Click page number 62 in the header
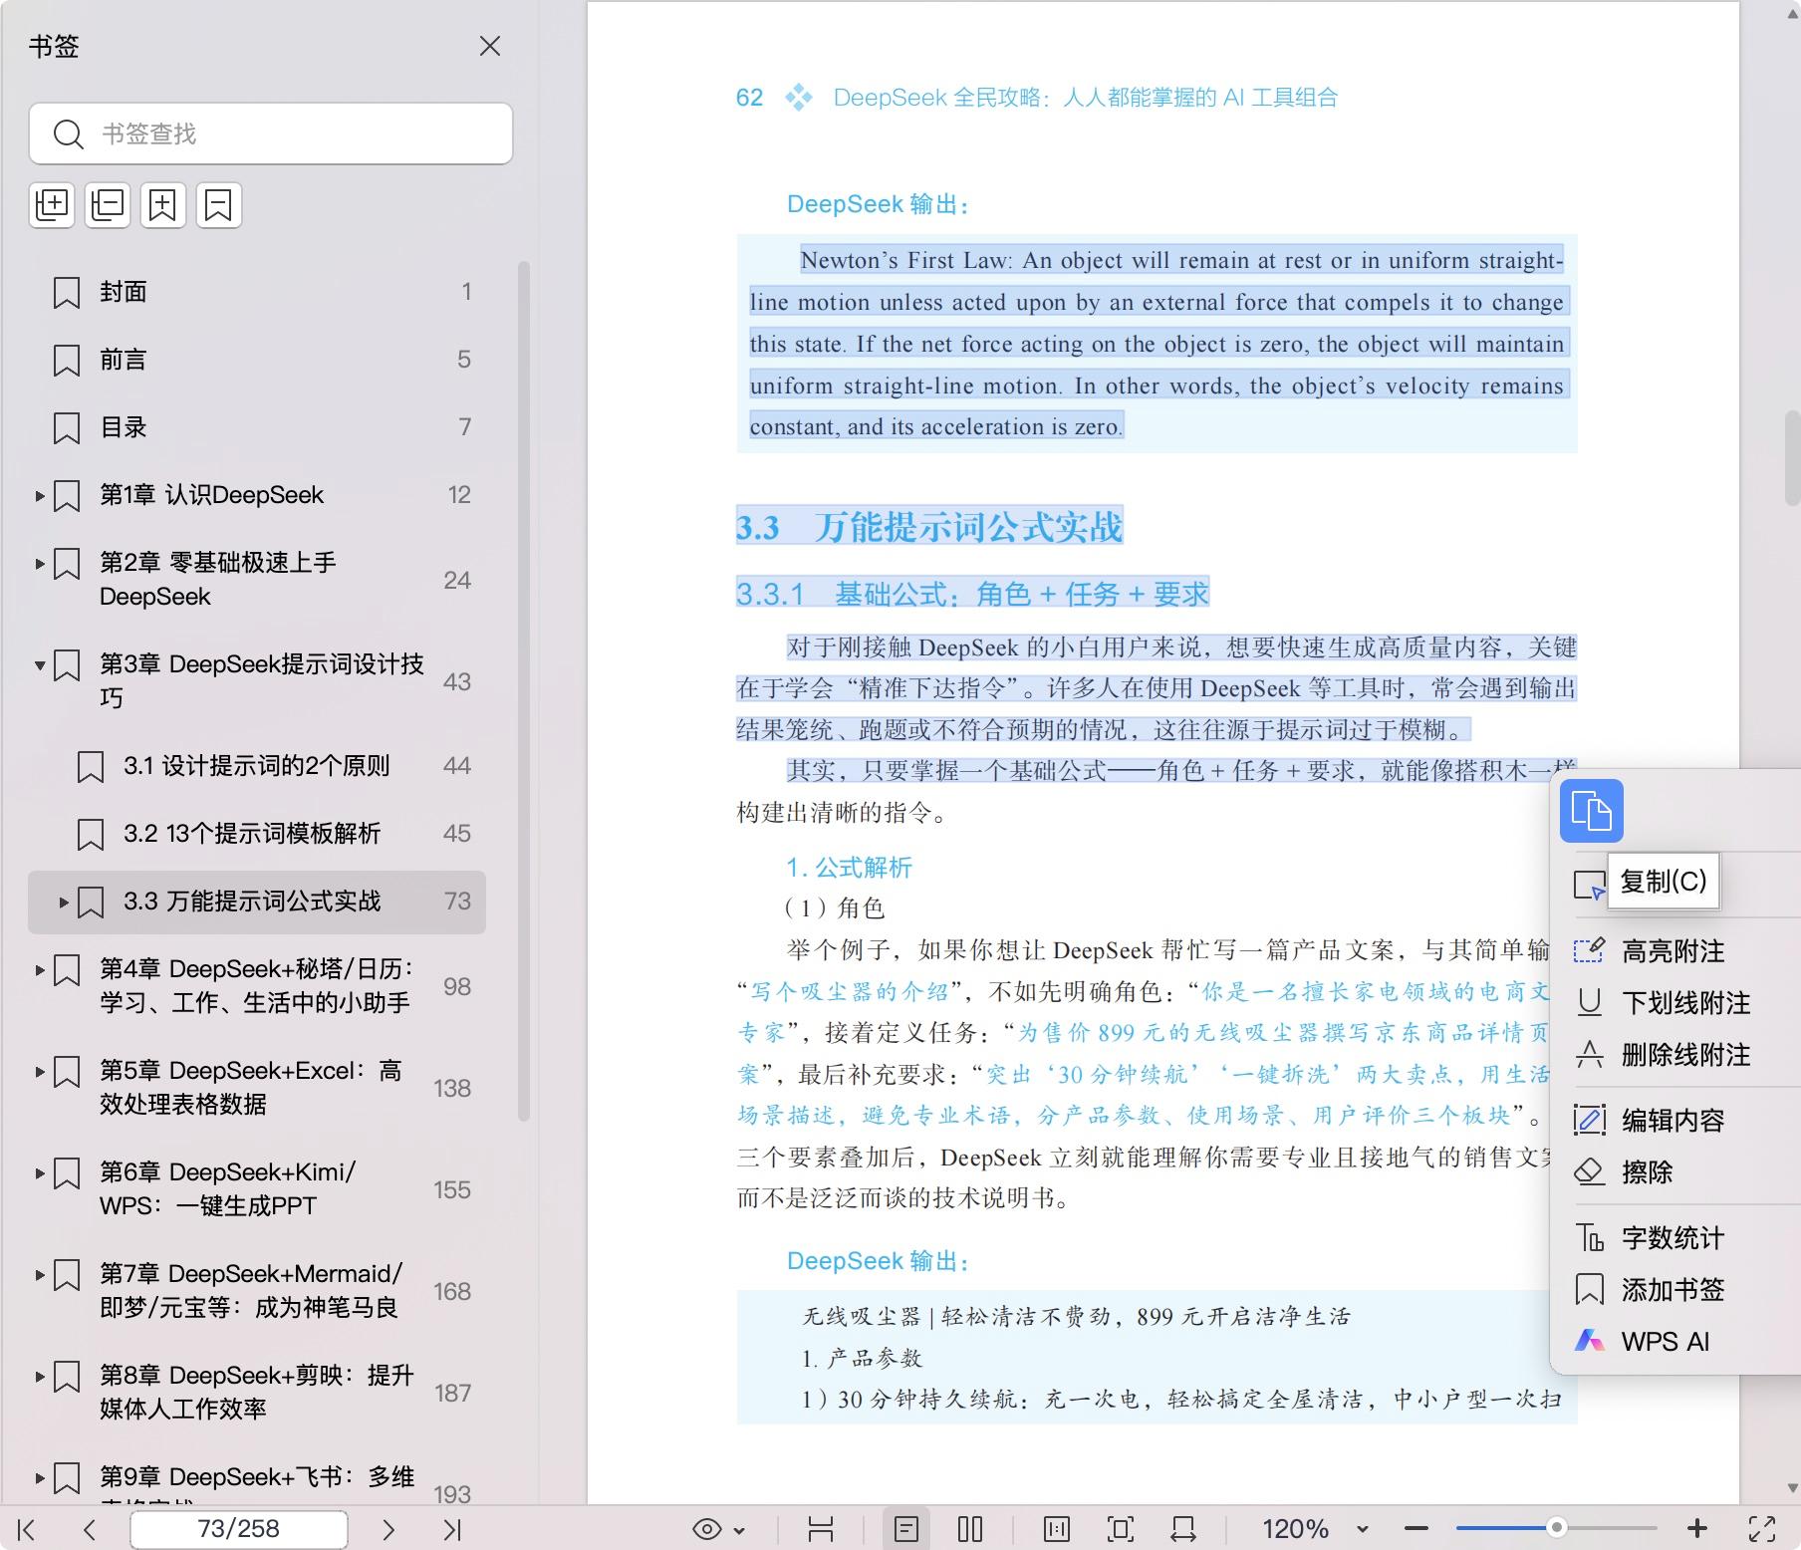Screen dimensions: 1801x1550 tap(749, 98)
